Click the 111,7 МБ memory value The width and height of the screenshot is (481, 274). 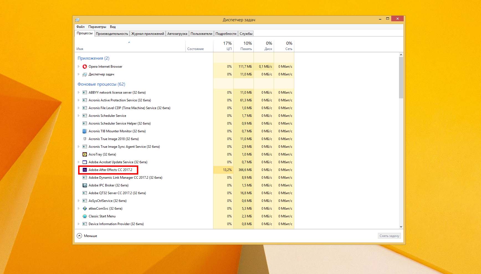245,67
